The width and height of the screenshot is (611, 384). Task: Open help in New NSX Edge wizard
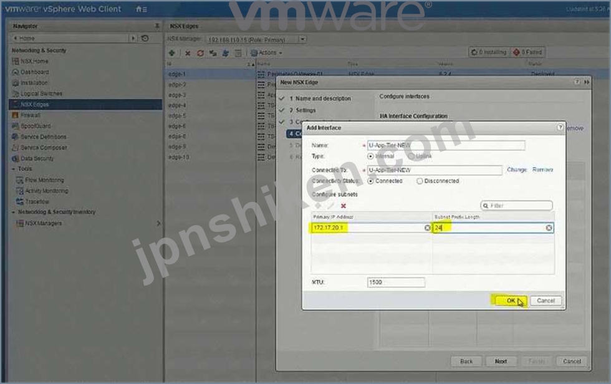click(x=577, y=82)
